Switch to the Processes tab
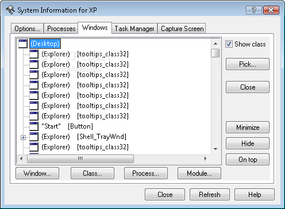285x209 pixels. (61, 29)
